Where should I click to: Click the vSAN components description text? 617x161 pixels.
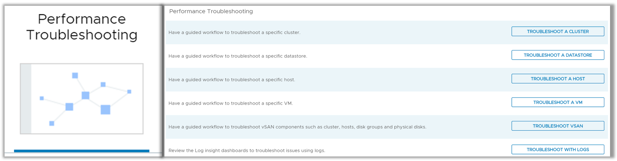pos(297,127)
